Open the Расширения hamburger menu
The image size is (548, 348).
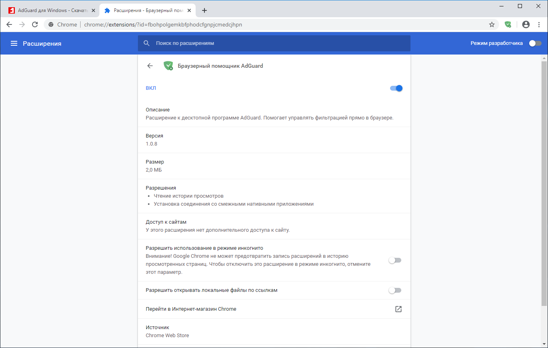14,43
